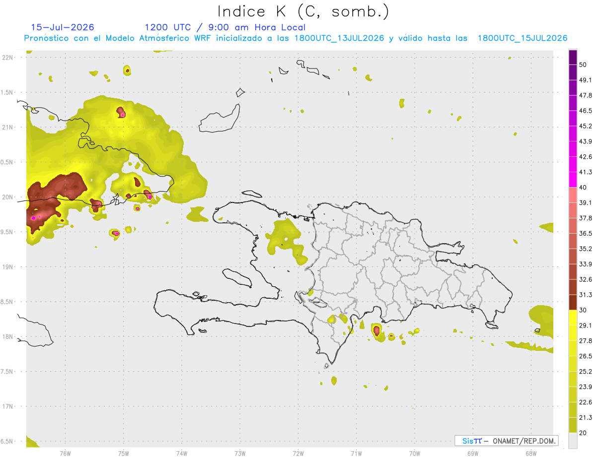Image resolution: width=596 pixels, height=460 pixels.
Task: Click the colorbar value '43.9'
Action: tap(585, 141)
